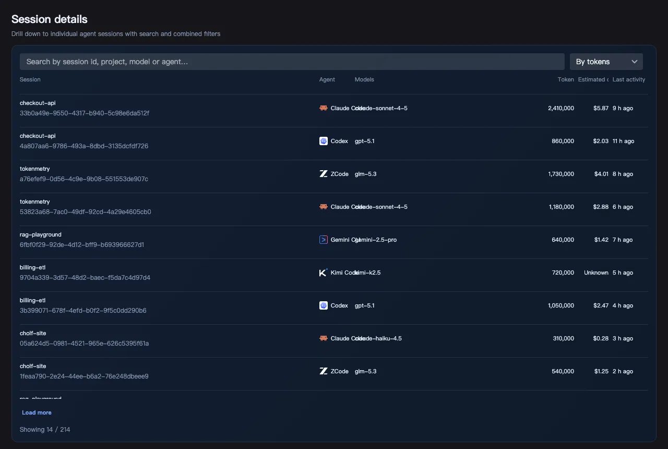Click the Session column header
The image size is (668, 449).
pos(30,79)
